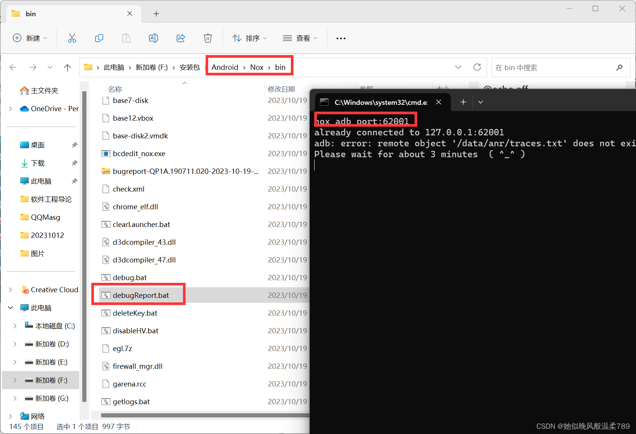The image size is (636, 434).
Task: Click the horizontal scrollbar of file list
Action: click(205, 416)
